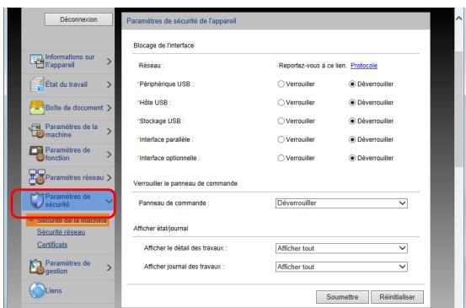Expand État du travail chevron
The image size is (466, 308).
(109, 85)
